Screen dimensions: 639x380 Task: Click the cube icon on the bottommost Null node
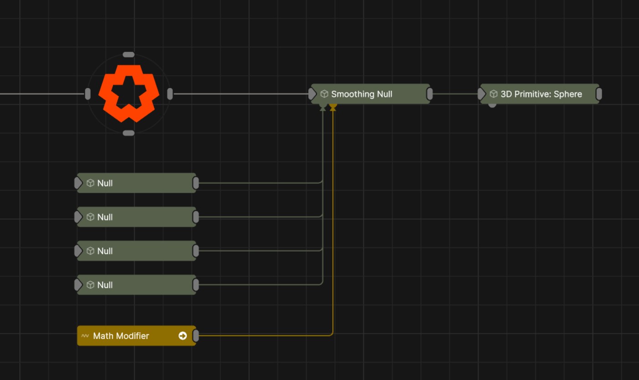point(90,285)
